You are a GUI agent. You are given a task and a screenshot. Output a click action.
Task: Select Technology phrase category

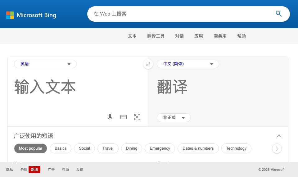[236, 148]
